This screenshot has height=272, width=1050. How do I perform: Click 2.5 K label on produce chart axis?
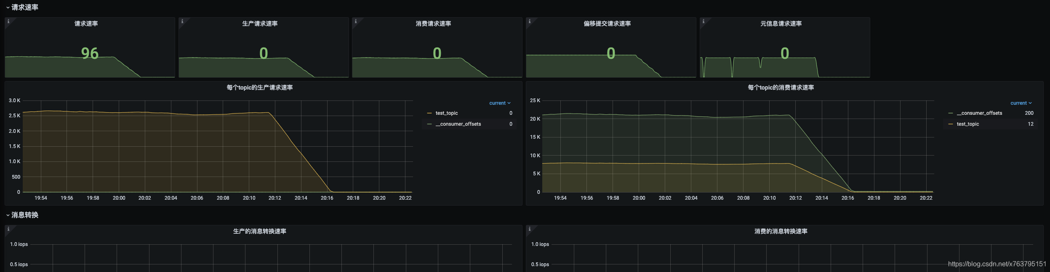click(x=14, y=116)
